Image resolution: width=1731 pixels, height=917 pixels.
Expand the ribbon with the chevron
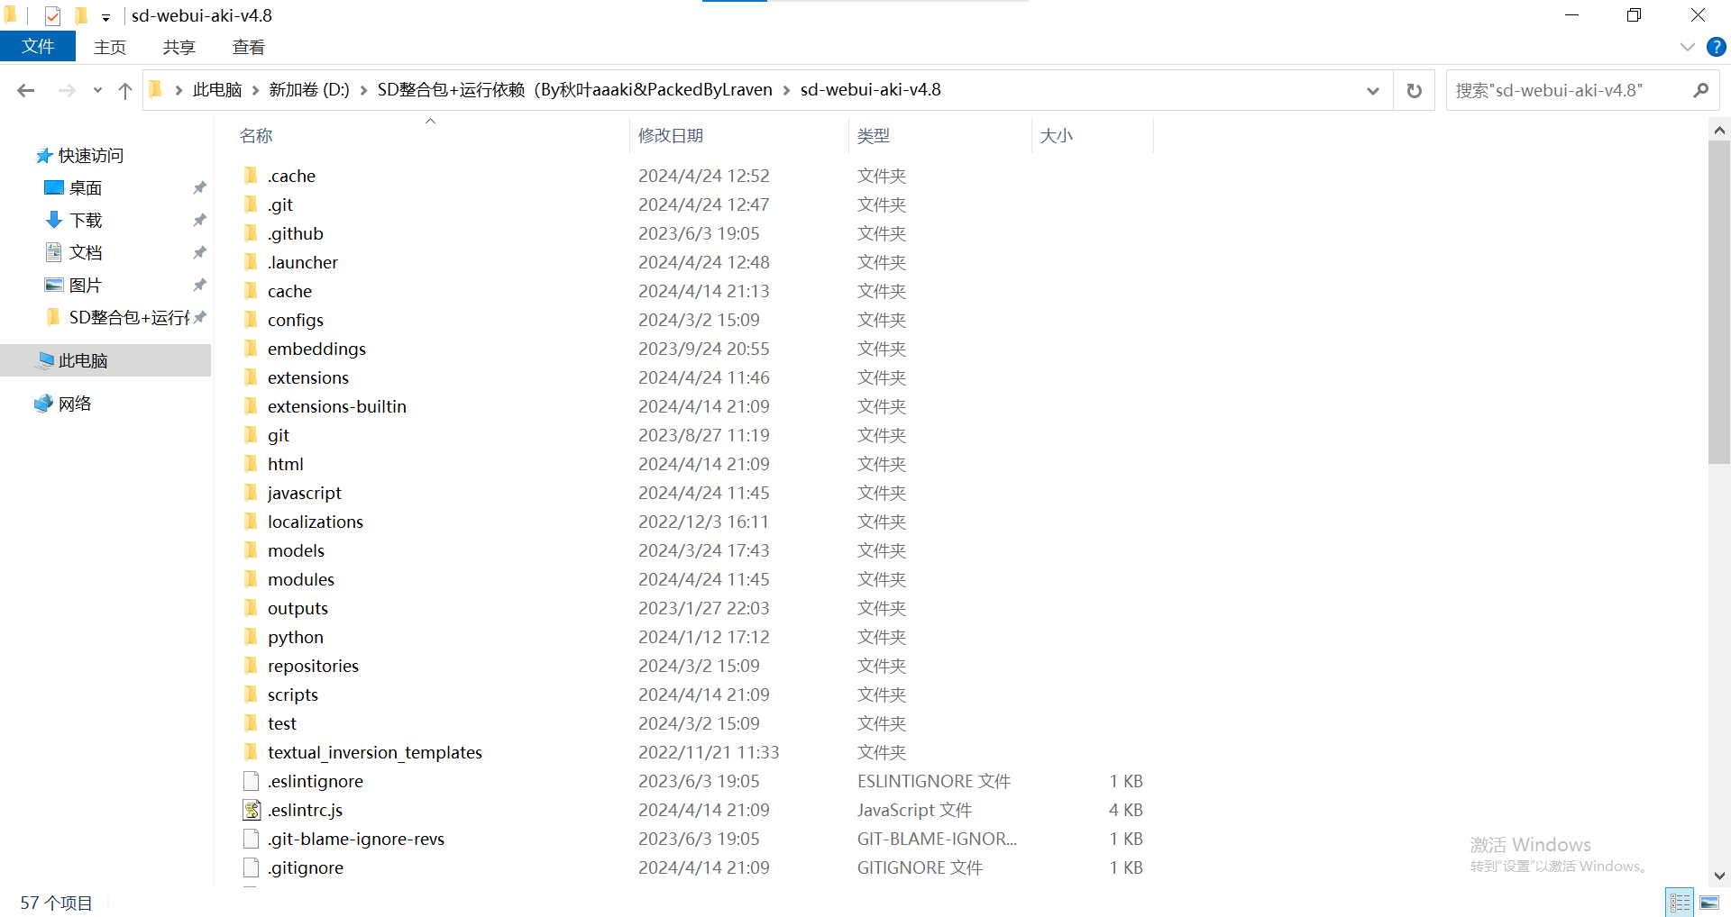(1688, 47)
